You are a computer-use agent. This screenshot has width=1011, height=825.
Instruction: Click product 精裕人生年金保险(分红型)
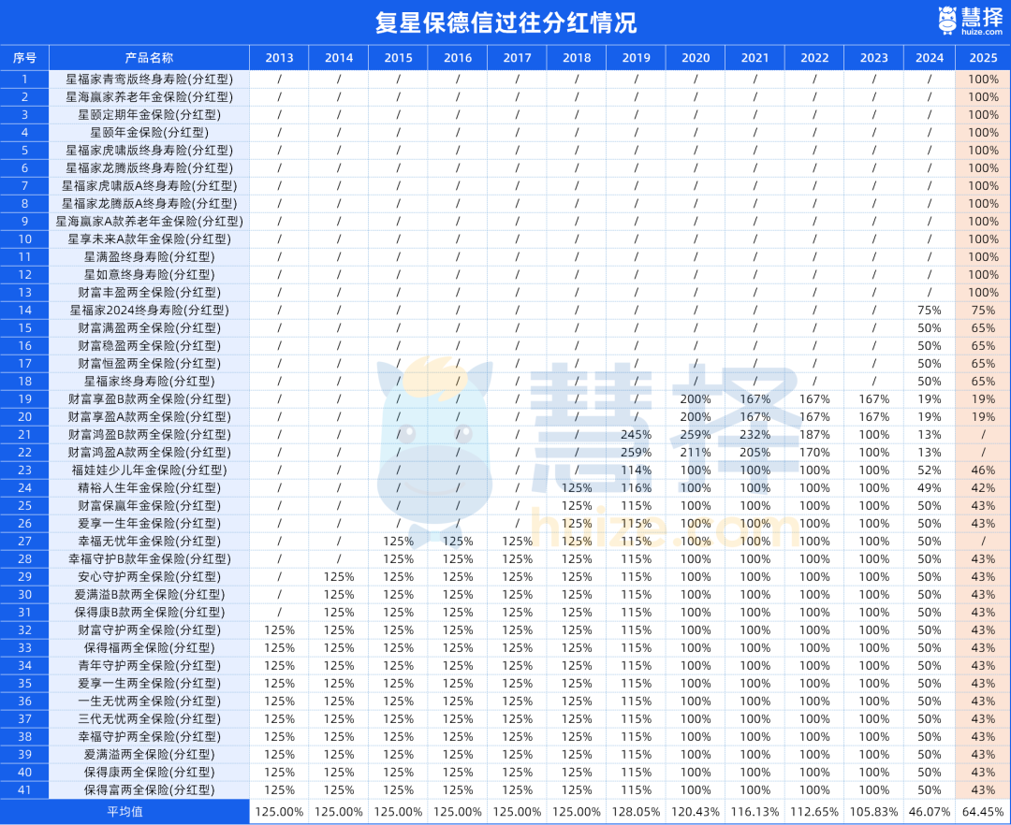tap(149, 488)
